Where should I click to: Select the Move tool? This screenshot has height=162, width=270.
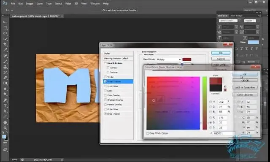[x=5, y=22]
